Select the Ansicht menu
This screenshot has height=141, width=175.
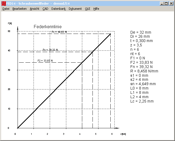pyautogui.click(x=34, y=9)
